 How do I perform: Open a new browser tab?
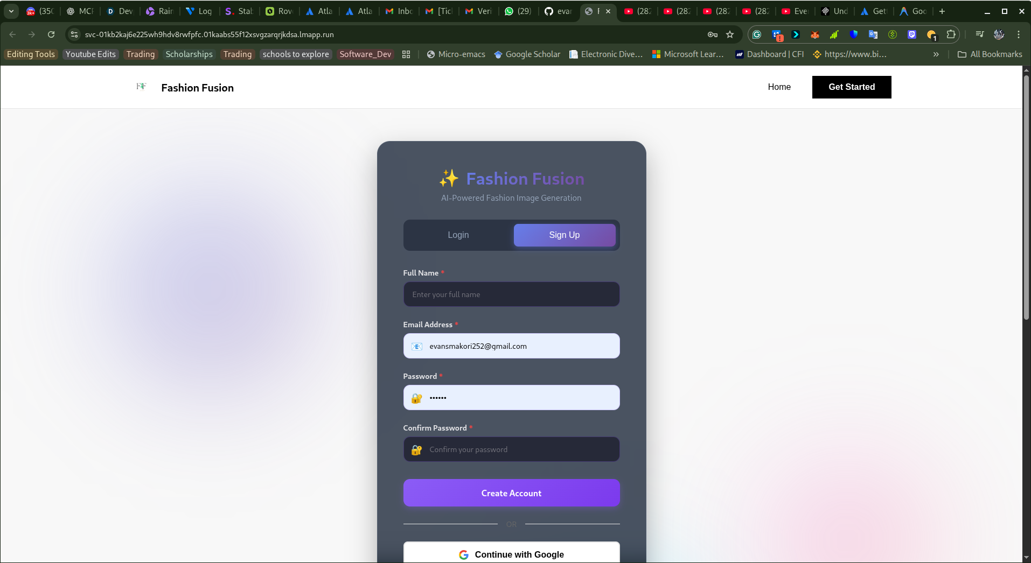click(942, 11)
